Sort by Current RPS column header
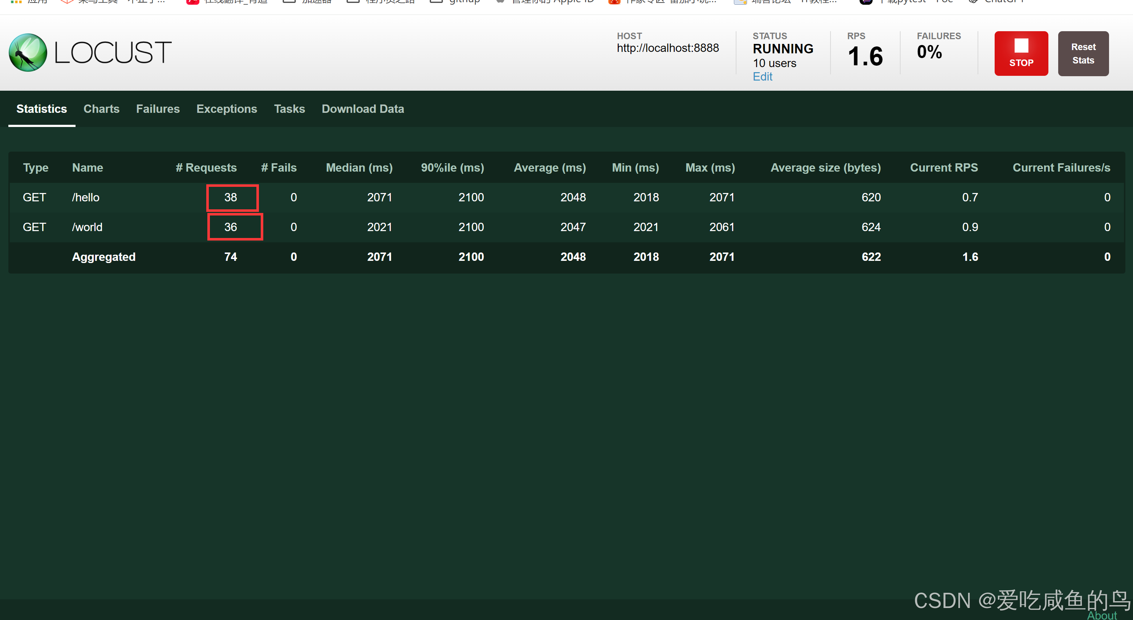The image size is (1133, 620). click(x=943, y=168)
